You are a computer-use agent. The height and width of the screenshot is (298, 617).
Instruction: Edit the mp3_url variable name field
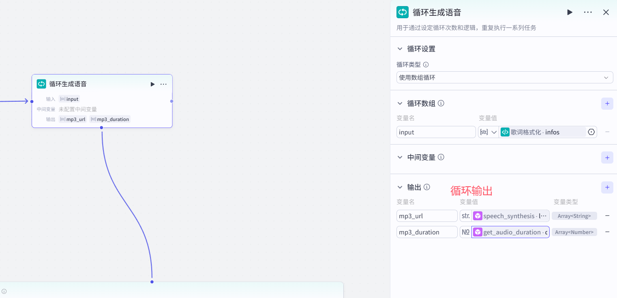[427, 216]
